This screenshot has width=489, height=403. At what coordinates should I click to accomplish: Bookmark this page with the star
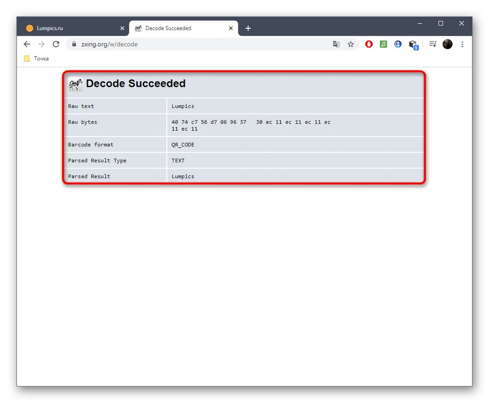tap(351, 44)
